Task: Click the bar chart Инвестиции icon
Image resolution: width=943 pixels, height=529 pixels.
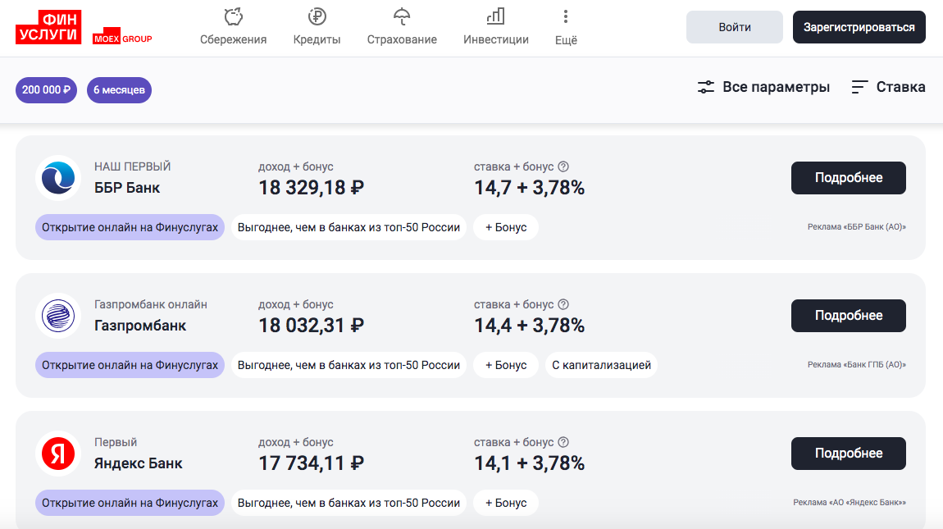Action: coord(495,16)
